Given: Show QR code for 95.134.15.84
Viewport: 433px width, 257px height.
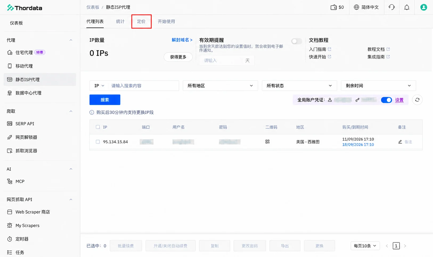Looking at the screenshot, I should point(267,142).
